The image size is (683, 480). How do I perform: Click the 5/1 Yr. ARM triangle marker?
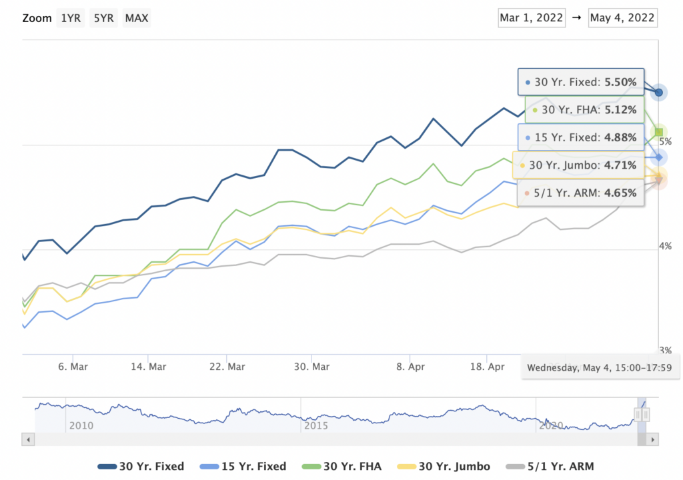(x=658, y=179)
